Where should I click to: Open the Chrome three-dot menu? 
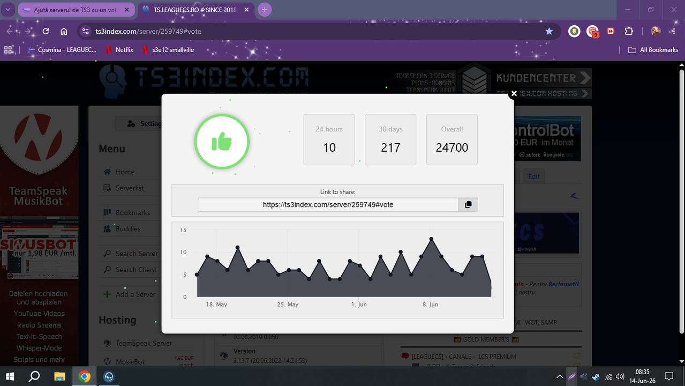(x=674, y=31)
